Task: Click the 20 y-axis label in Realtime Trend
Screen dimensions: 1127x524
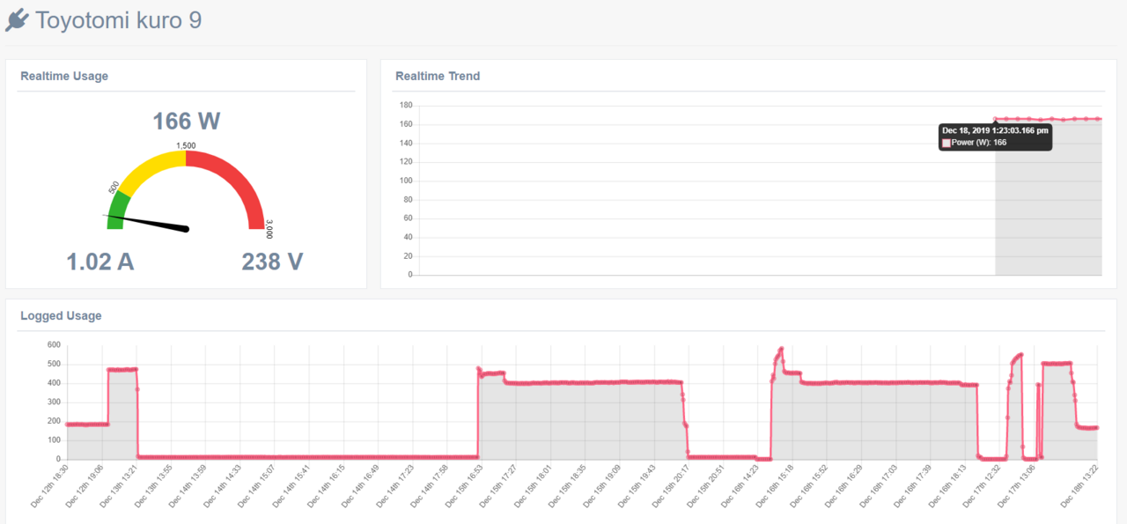Action: pos(409,256)
